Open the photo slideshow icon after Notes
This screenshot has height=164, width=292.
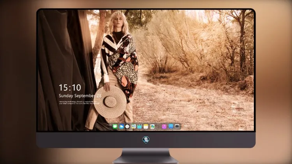coord(152,126)
